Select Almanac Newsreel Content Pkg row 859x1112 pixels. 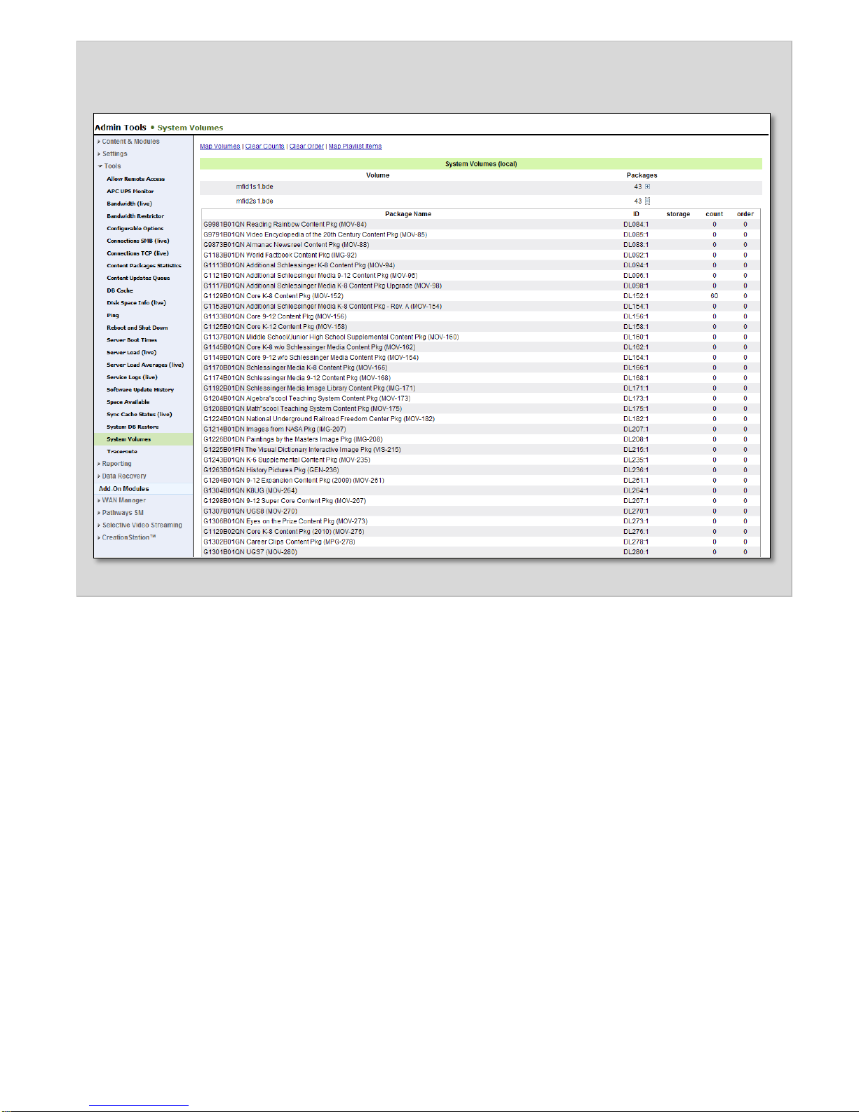coord(481,245)
